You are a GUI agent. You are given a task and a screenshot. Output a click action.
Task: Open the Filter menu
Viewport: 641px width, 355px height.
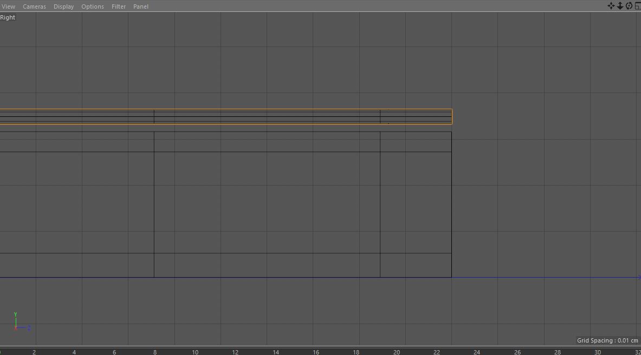[119, 6]
